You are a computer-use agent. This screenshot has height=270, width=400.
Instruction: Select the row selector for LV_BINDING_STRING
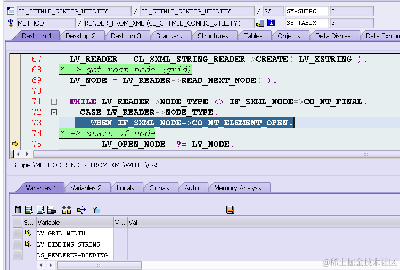click(18, 244)
